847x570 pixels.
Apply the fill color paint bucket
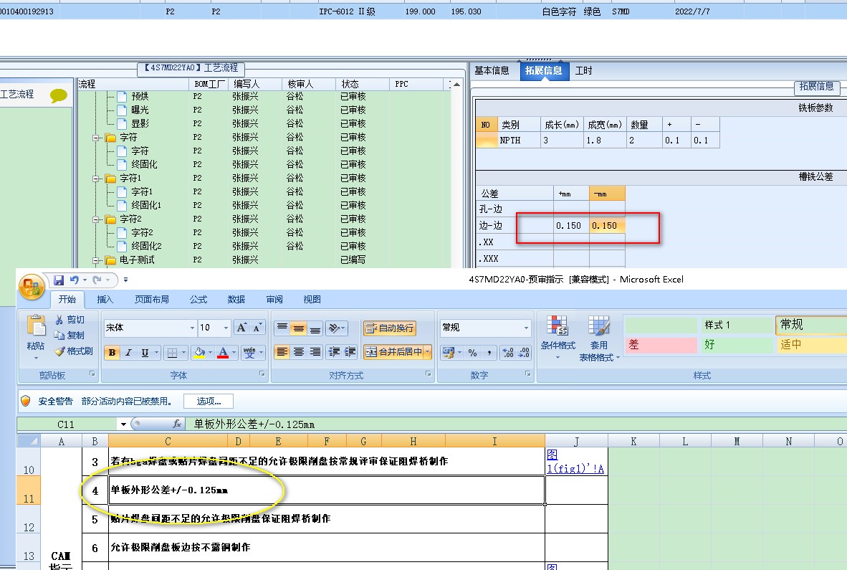coord(198,353)
